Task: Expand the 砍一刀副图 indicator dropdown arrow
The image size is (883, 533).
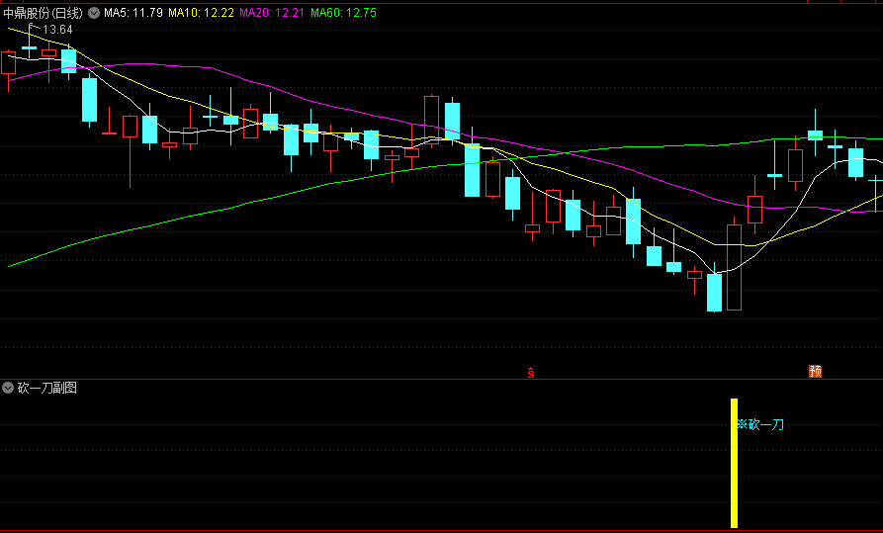Action: pos(8,388)
